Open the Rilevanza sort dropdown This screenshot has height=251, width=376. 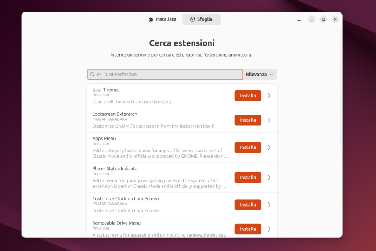[260, 74]
